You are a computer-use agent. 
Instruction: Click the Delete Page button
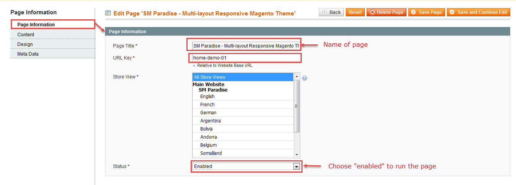[x=386, y=12]
